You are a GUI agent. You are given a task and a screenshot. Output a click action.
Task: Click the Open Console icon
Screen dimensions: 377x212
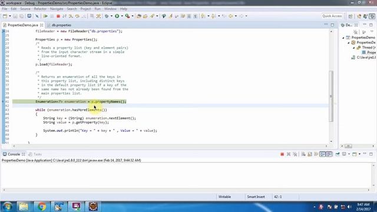pos(355,154)
